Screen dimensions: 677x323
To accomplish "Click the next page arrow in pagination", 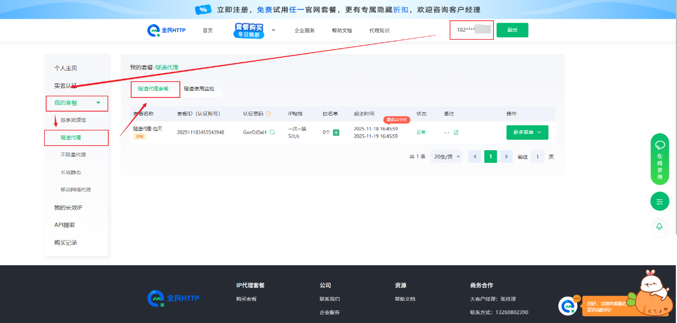I will [x=506, y=157].
